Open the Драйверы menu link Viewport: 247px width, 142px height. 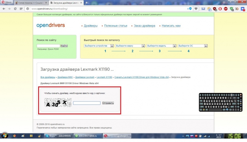pyautogui.click(x=91, y=26)
